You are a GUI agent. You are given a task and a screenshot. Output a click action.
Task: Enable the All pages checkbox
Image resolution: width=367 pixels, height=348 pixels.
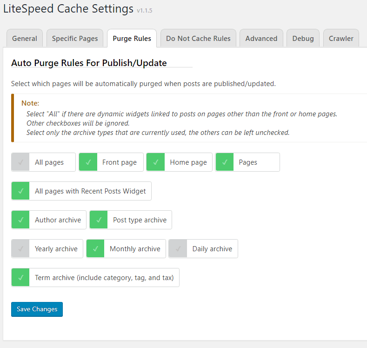point(20,162)
